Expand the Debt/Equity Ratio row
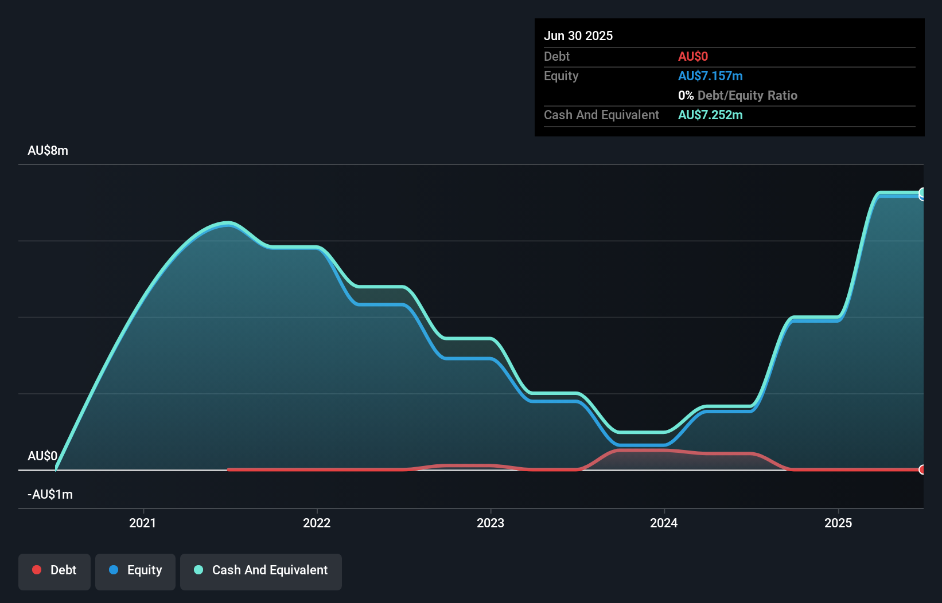Screen dimensions: 942x603 tap(738, 95)
